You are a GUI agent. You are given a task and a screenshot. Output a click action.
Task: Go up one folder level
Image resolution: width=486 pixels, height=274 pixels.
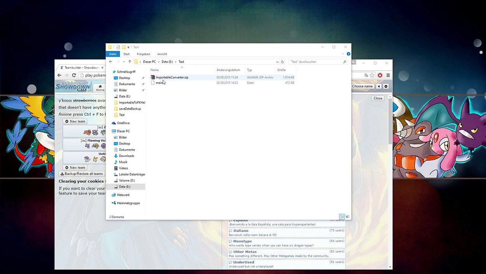point(130,62)
